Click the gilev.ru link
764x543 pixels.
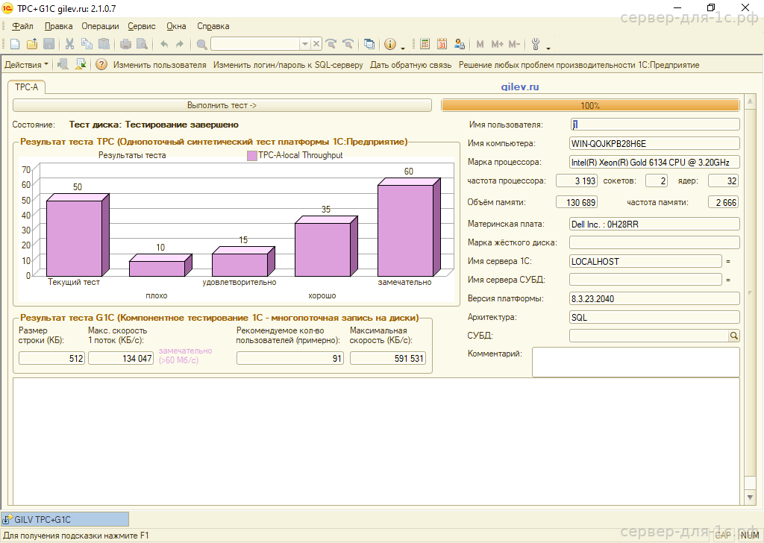pos(519,87)
